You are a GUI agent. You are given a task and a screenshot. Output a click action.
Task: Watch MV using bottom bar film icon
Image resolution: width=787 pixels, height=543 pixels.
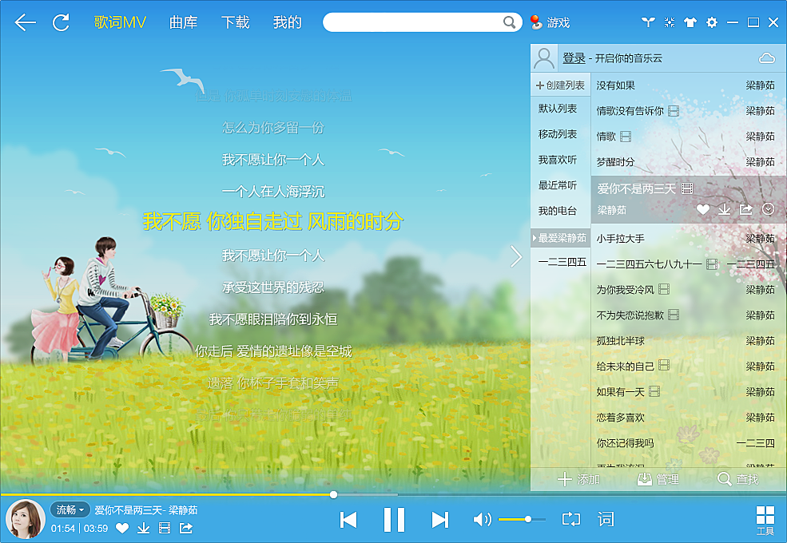click(x=165, y=528)
